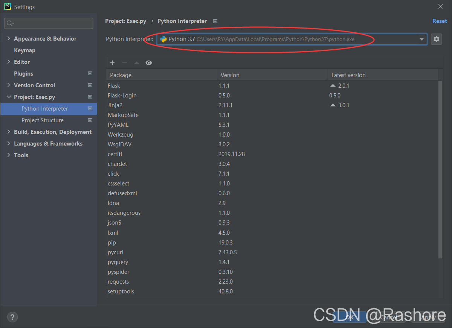Viewport: 452px width, 328px height.
Task: Focus the settings search field
Action: click(x=49, y=23)
